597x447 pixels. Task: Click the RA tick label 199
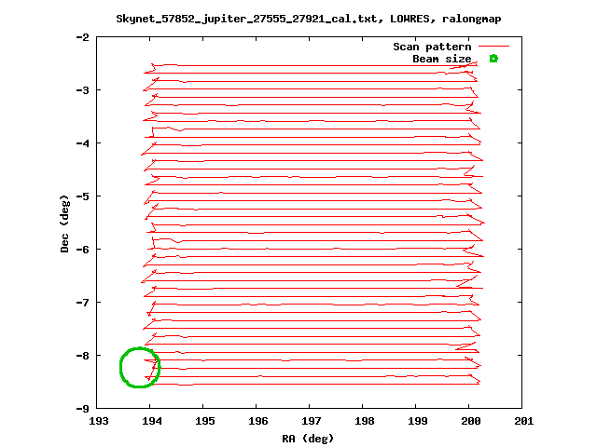[418, 421]
